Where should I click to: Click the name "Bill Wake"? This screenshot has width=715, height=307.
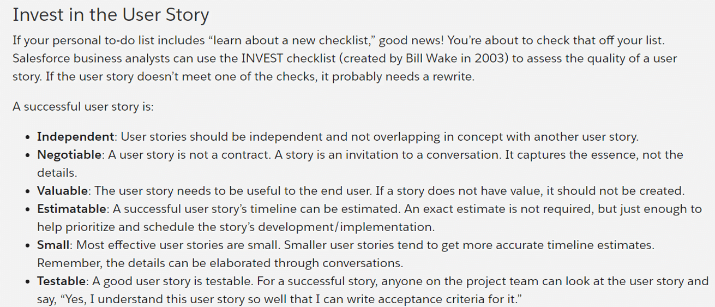coord(434,58)
